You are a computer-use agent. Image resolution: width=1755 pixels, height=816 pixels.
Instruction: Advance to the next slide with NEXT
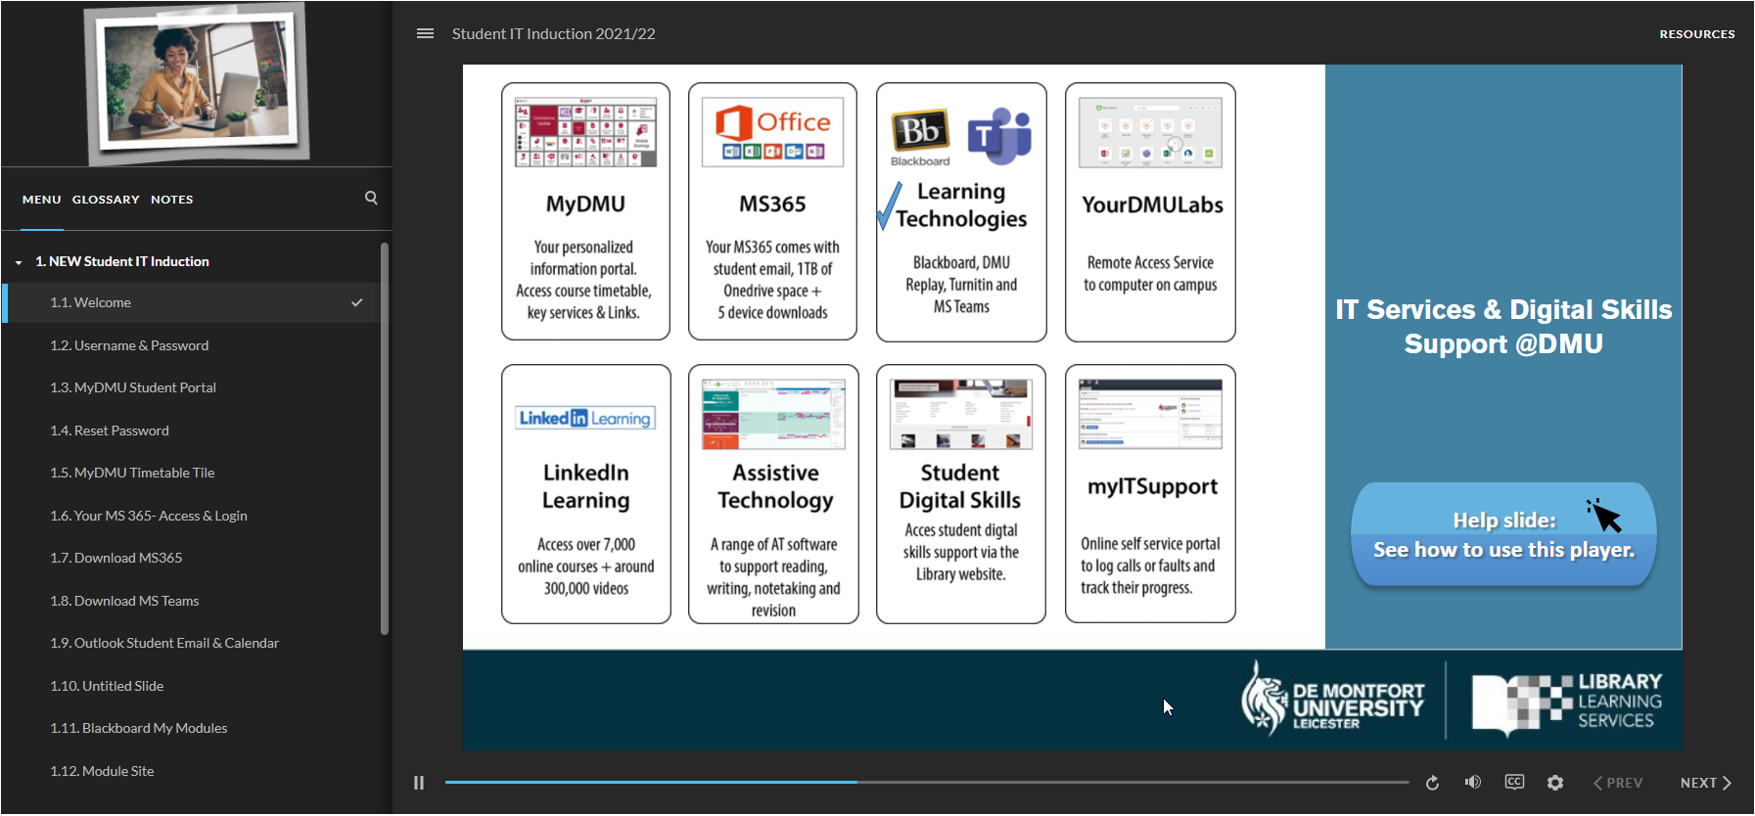(x=1706, y=783)
